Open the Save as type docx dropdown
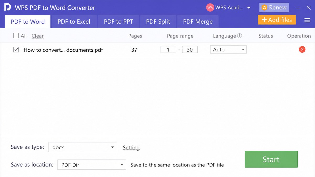This screenshot has width=315, height=177. 83,147
